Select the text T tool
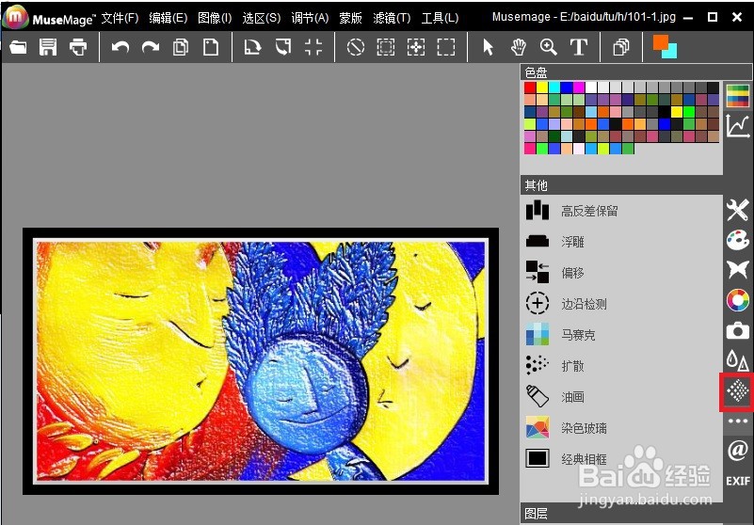The image size is (754, 525). 579,47
